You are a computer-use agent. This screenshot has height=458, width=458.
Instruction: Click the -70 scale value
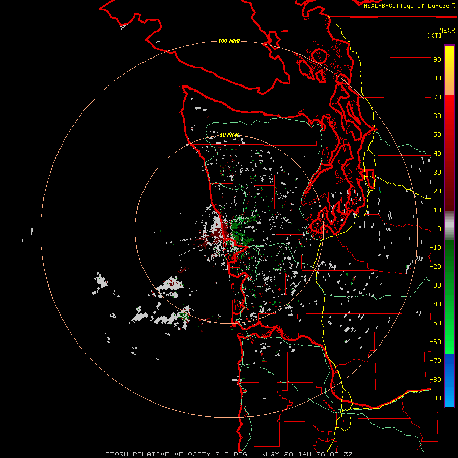pos(435,361)
